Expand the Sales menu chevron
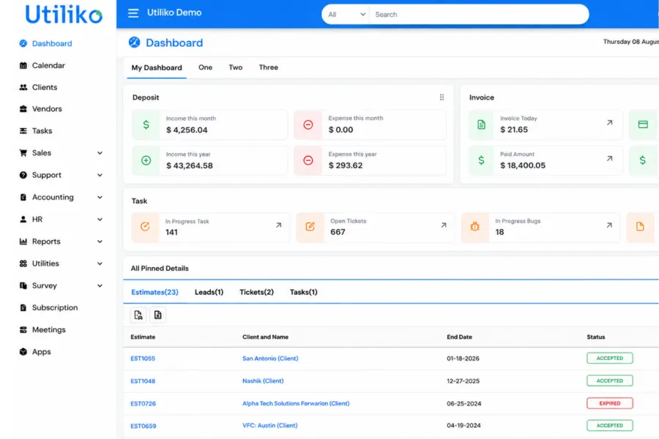The height and width of the screenshot is (439, 659). click(100, 153)
